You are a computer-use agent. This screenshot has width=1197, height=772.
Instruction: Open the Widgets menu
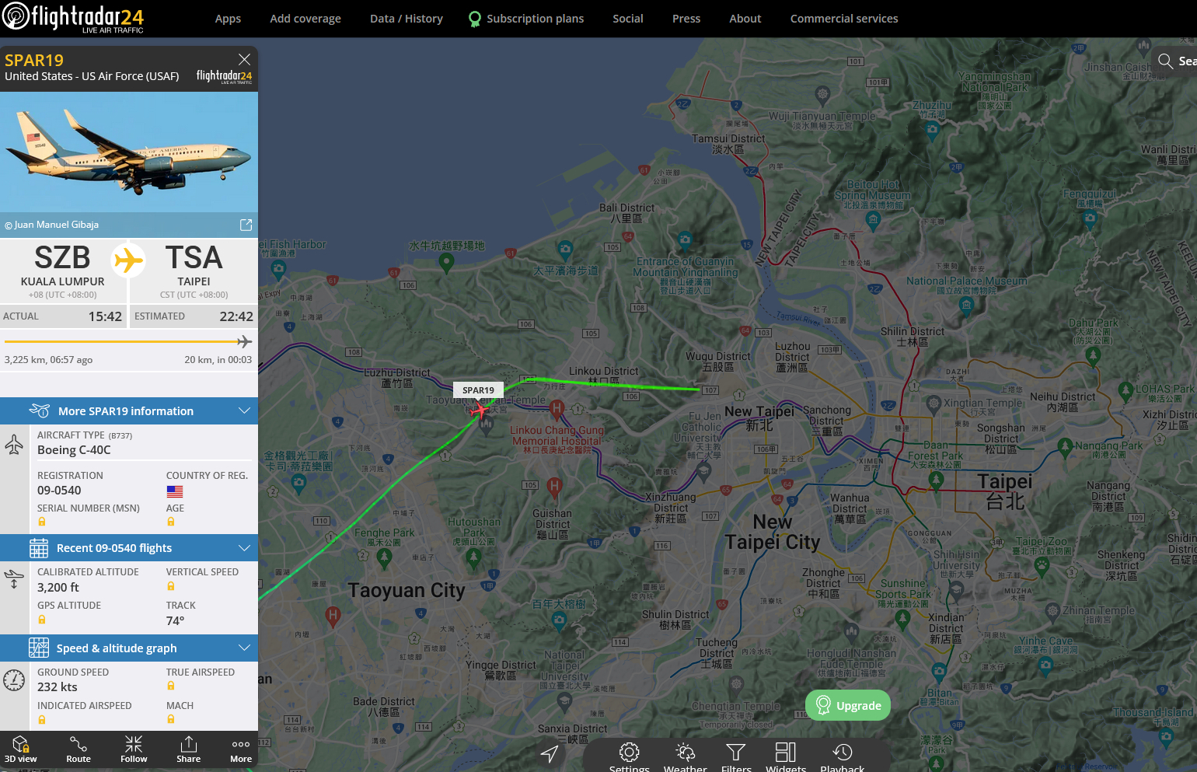point(786,756)
